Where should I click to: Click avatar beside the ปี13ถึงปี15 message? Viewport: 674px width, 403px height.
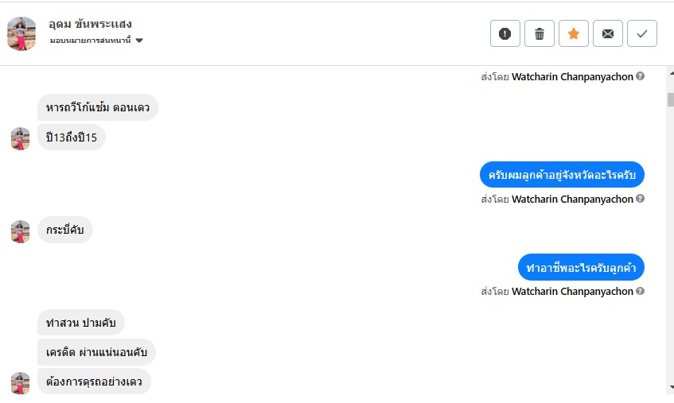pos(20,138)
